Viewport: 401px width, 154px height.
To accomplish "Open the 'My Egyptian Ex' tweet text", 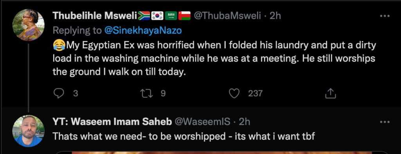I will point(214,59).
